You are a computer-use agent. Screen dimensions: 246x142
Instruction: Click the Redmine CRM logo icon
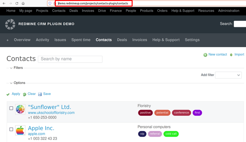pos(10,24)
